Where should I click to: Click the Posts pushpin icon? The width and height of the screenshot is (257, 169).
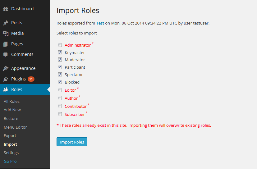tap(6, 23)
